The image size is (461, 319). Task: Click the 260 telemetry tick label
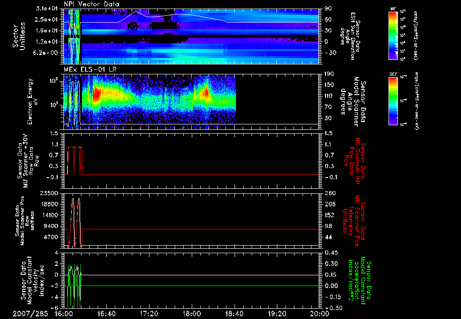[330, 193]
